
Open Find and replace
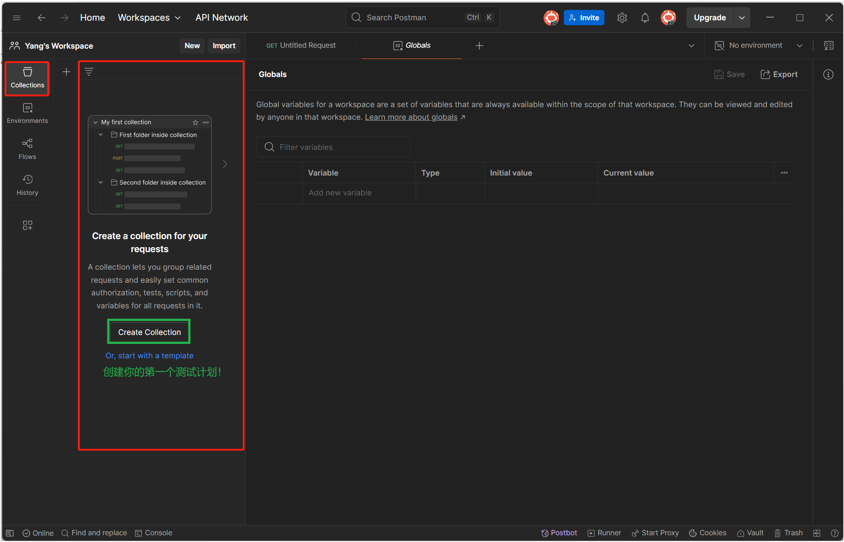94,533
